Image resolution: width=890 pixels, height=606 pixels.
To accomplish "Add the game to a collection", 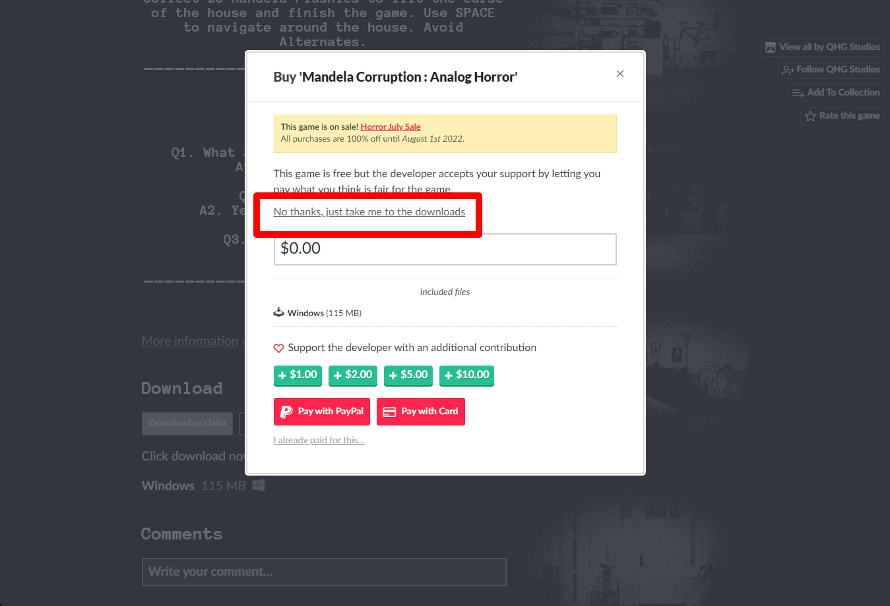I will (x=836, y=92).
